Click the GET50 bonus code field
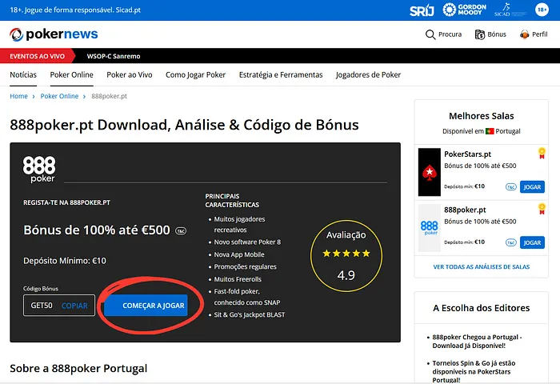This screenshot has height=384, width=560. tap(59, 306)
